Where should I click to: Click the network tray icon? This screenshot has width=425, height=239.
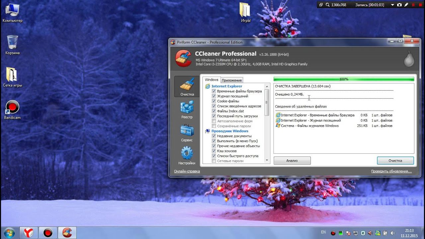[x=356, y=233]
